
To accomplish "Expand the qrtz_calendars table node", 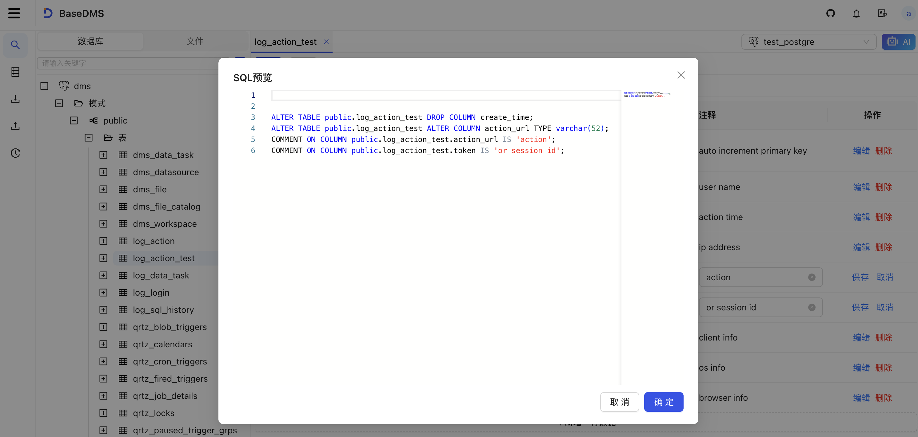I will [x=103, y=344].
